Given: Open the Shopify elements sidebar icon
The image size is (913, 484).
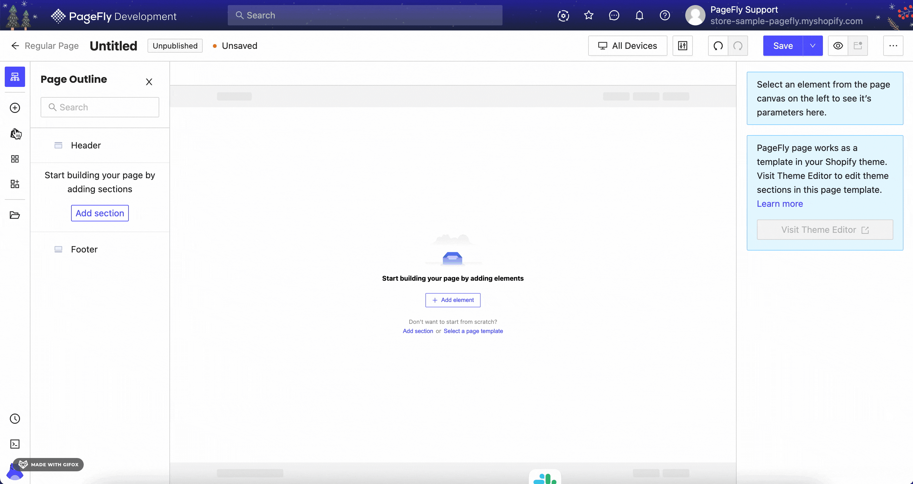Looking at the screenshot, I should [x=15, y=134].
